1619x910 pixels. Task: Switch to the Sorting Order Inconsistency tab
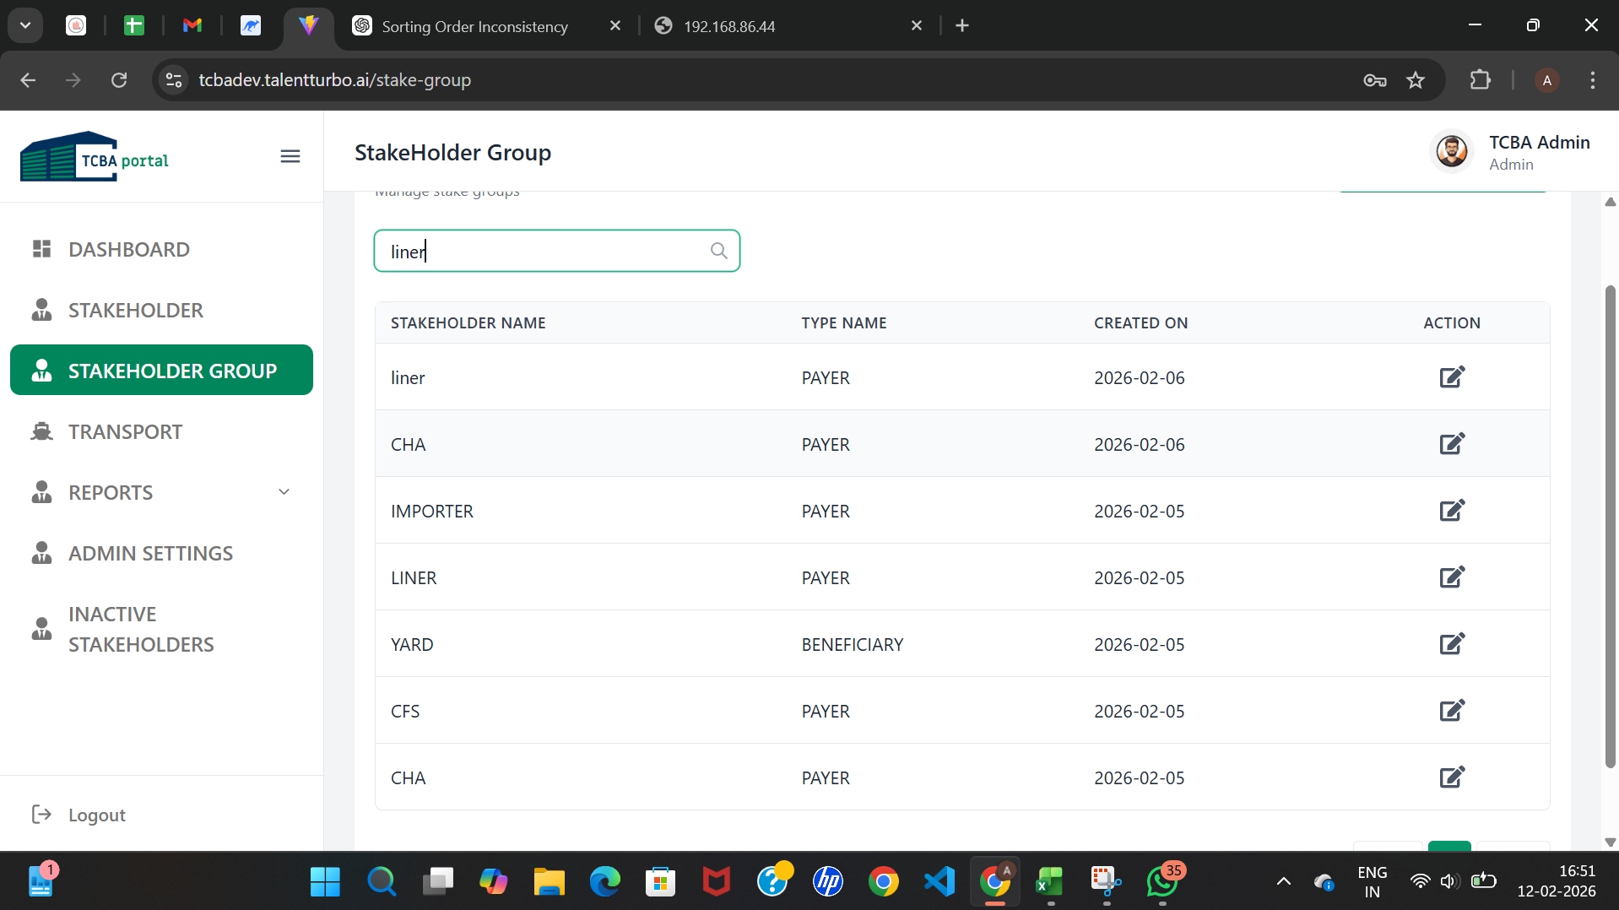pyautogui.click(x=476, y=26)
